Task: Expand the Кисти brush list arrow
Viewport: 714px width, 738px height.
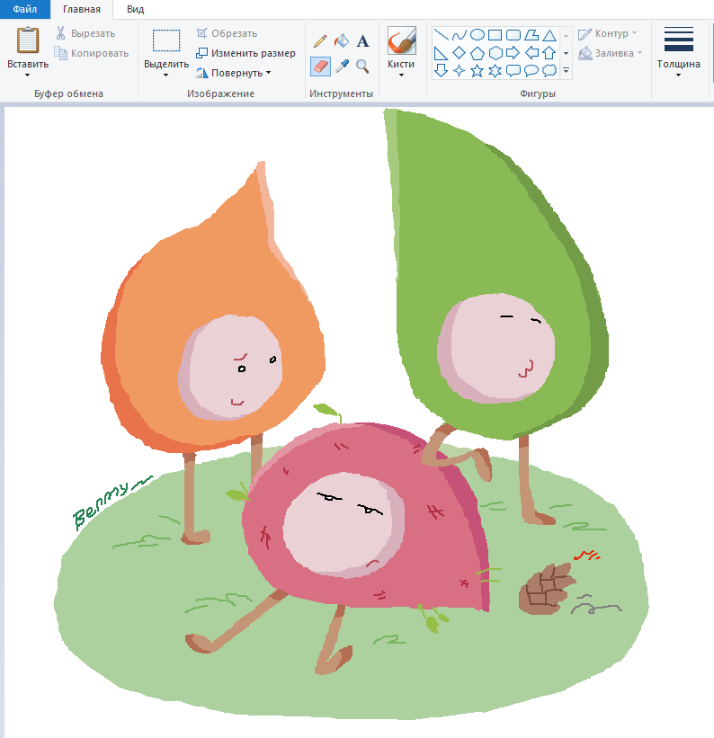Action: (x=401, y=76)
